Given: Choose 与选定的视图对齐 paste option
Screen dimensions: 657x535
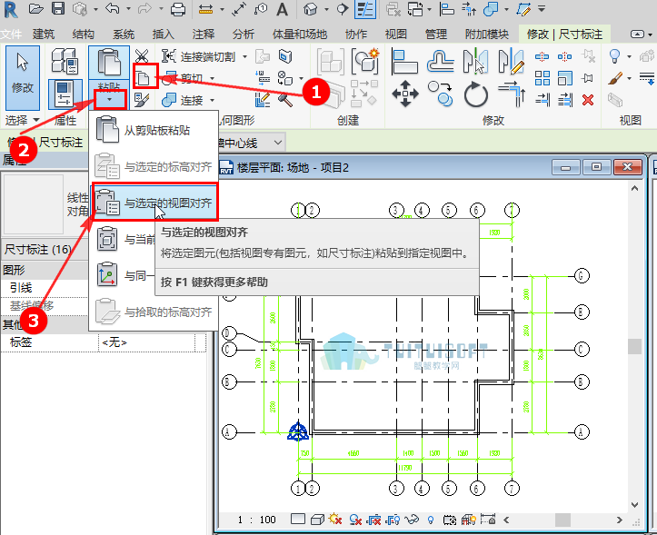Looking at the screenshot, I should (x=154, y=203).
